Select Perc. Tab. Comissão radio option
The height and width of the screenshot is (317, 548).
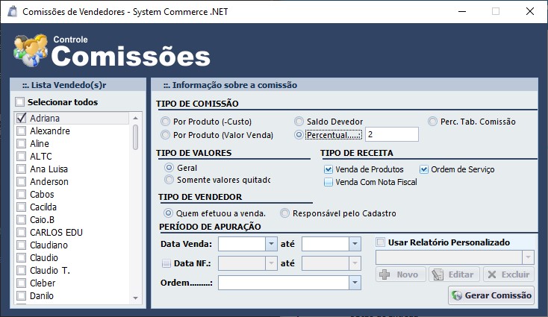point(432,122)
